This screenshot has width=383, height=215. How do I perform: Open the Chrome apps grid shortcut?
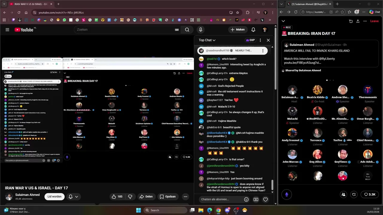pyautogui.click(x=4, y=20)
